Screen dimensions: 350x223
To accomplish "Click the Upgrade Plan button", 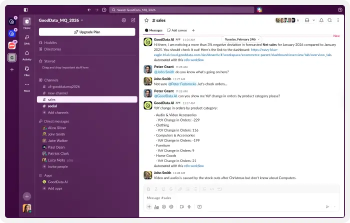I will (87, 32).
